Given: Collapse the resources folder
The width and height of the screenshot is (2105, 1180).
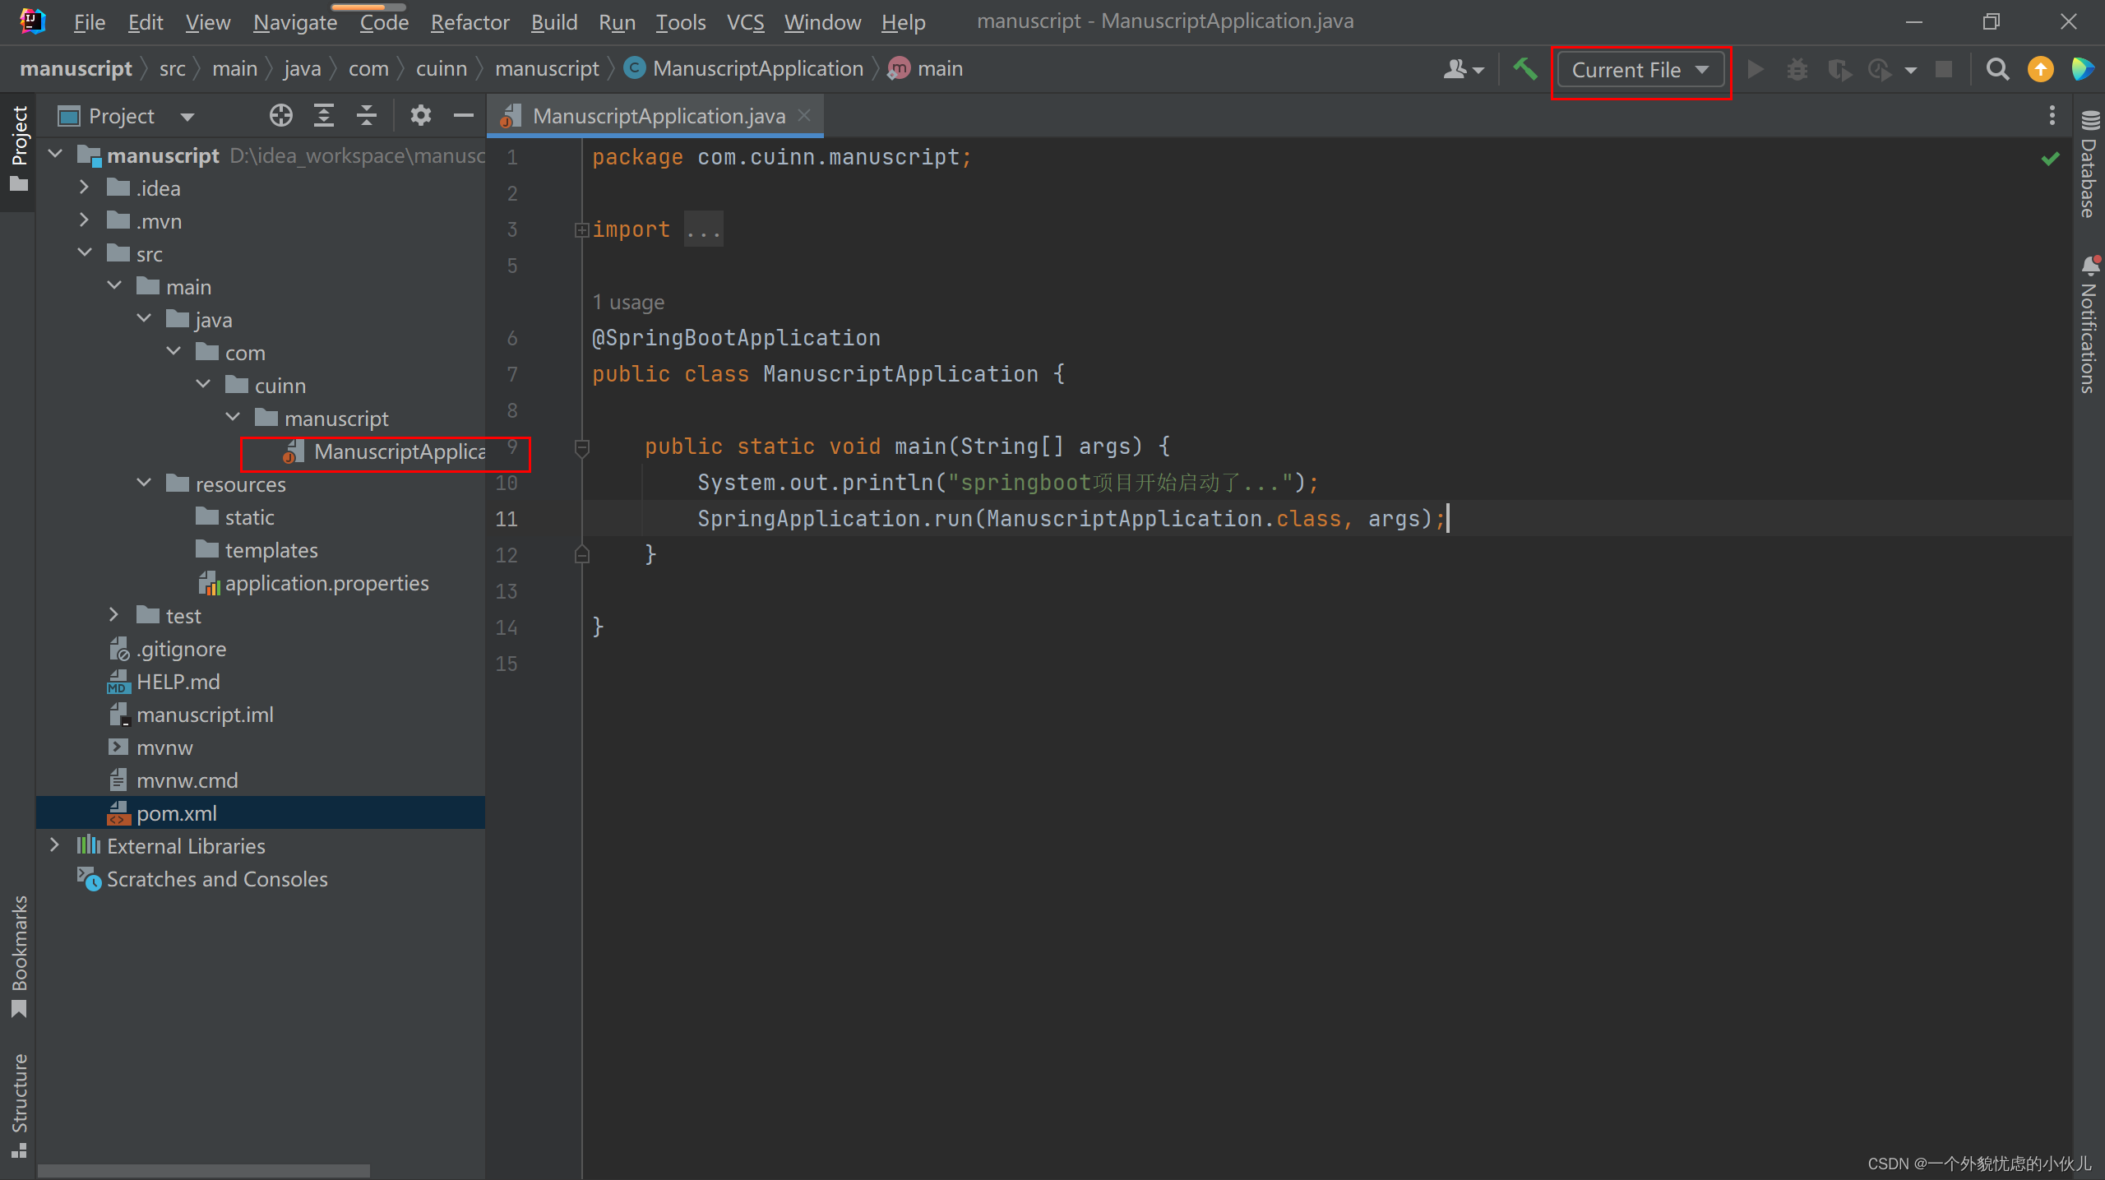Looking at the screenshot, I should pos(144,484).
